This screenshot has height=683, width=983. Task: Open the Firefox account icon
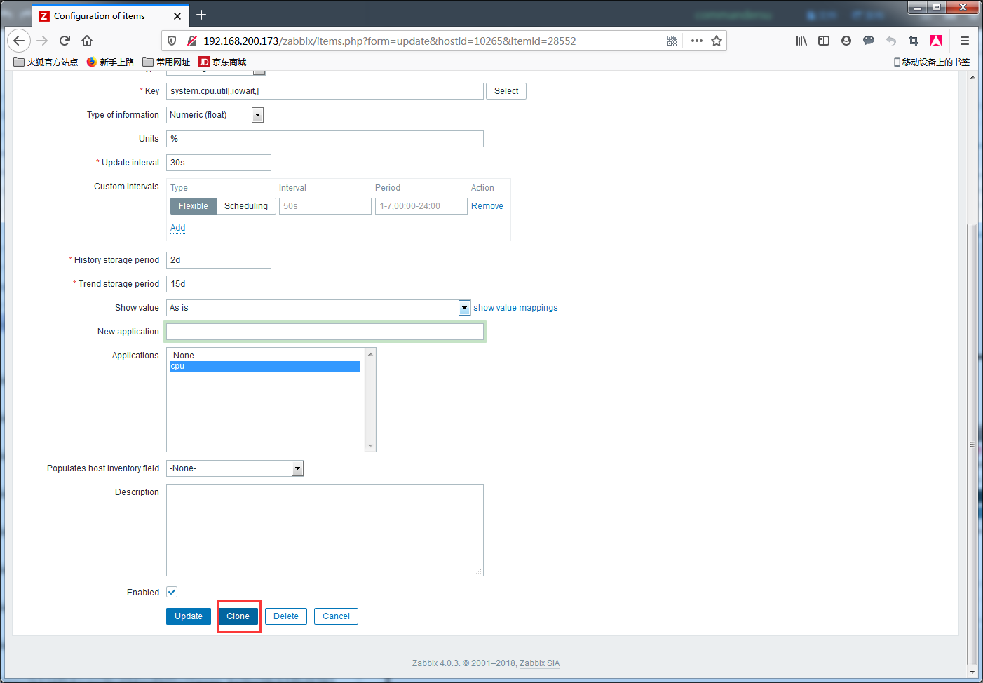pyautogui.click(x=846, y=41)
